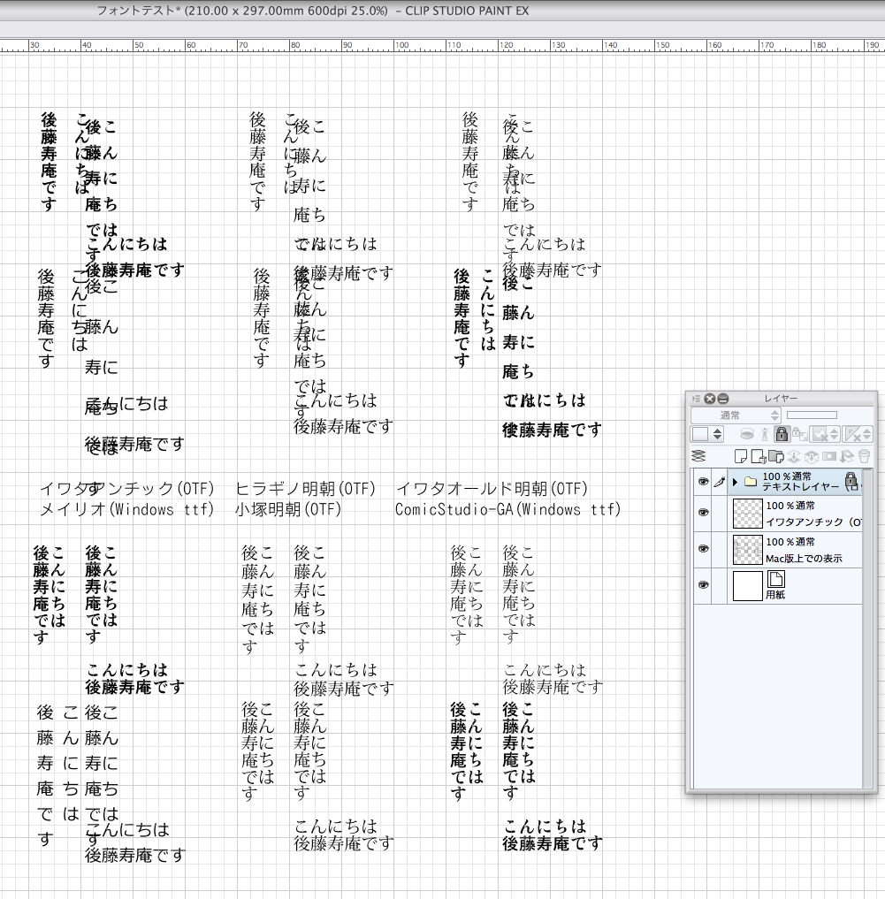
Task: Click the テキストレイヤー folder icon
Action: [x=751, y=482]
